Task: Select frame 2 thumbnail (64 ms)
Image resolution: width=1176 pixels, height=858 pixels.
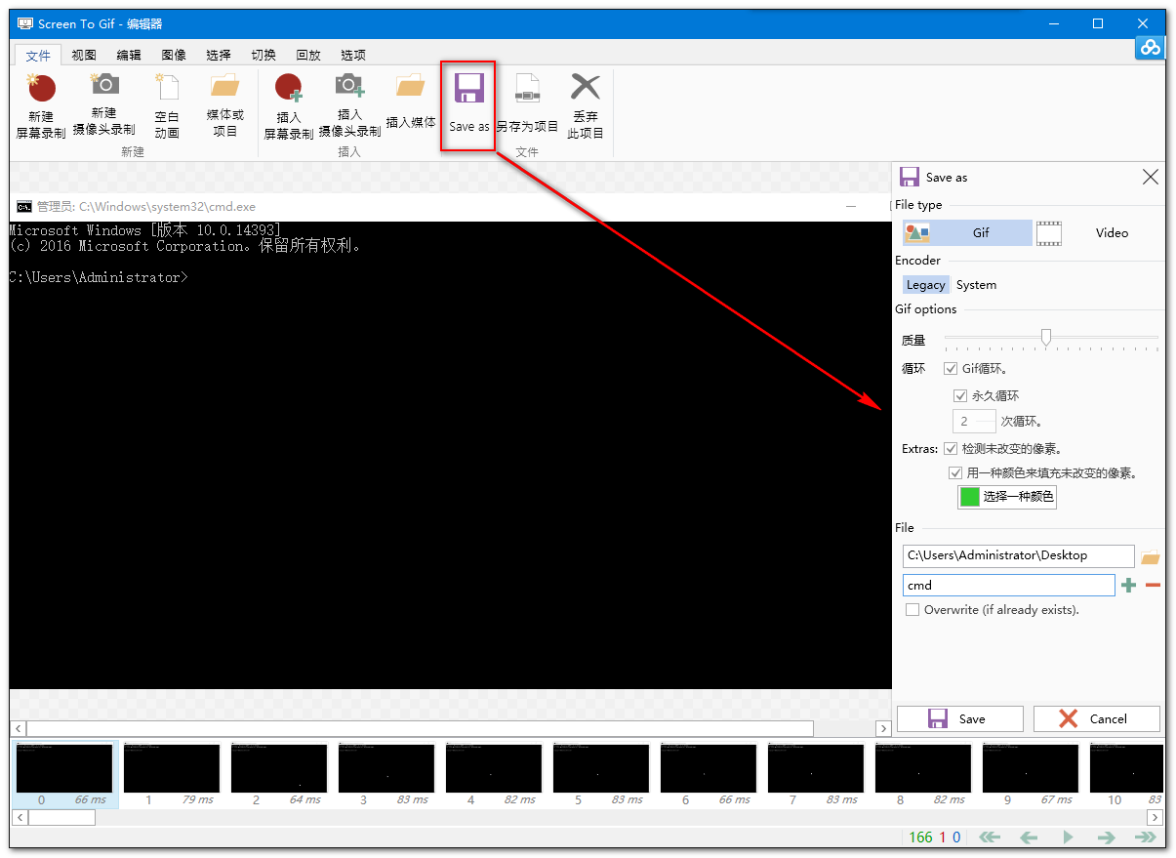Action: (x=280, y=774)
